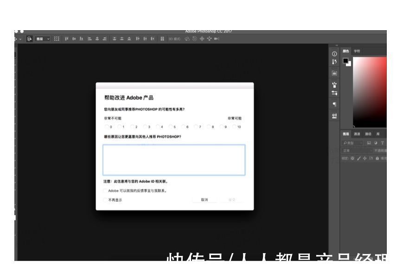Select 3D roll mode icon
Viewport: 396px width, 274px height.
coord(194,39)
